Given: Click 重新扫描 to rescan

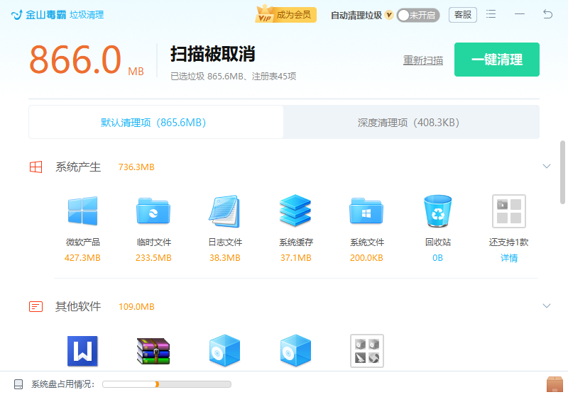Looking at the screenshot, I should pos(423,60).
